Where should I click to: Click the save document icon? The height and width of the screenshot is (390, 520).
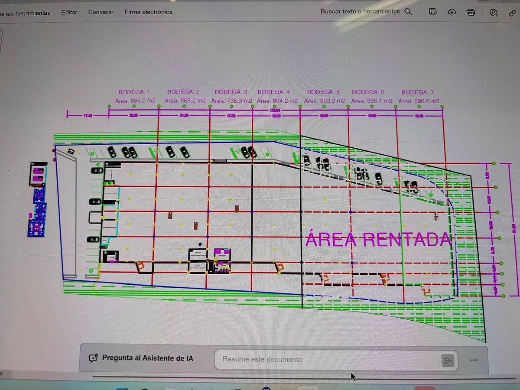point(432,12)
